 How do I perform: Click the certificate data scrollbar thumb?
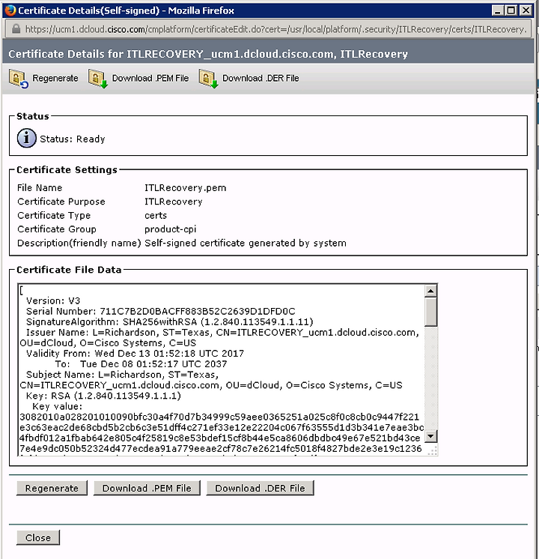click(430, 312)
